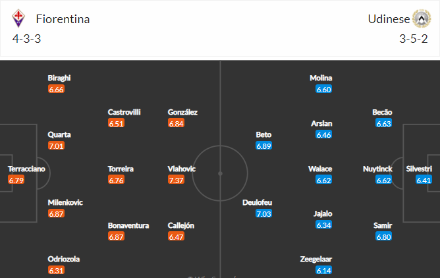The height and width of the screenshot is (278, 440).
Task: Select player González's name
Action: tap(182, 112)
